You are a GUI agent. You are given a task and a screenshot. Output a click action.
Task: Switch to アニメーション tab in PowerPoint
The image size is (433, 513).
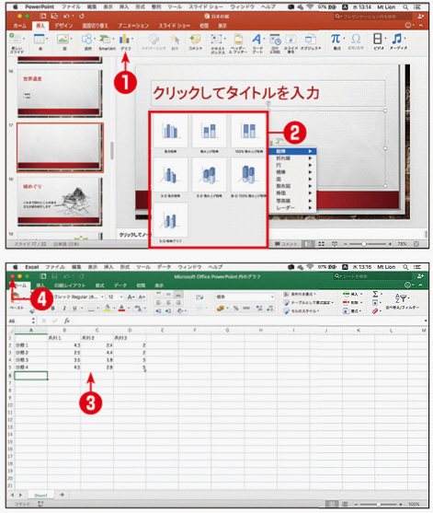coord(133,26)
